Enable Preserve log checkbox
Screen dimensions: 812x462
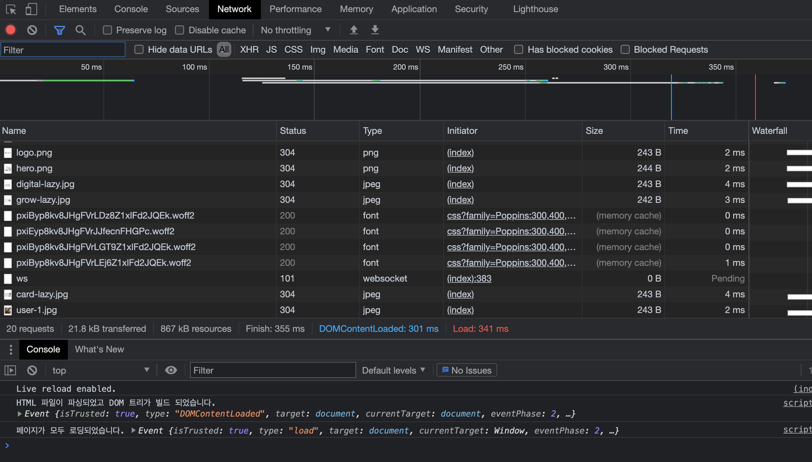107,30
